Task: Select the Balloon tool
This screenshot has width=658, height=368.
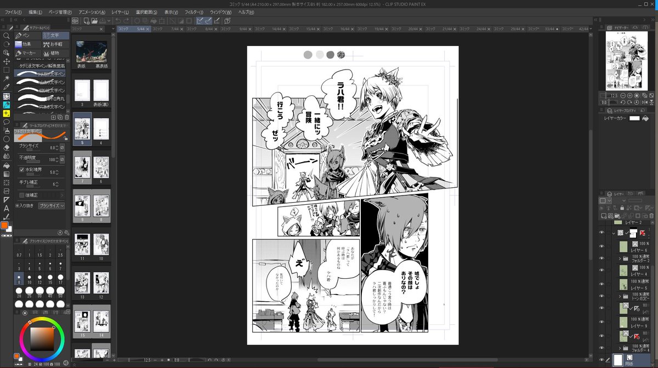Action: 6,122
